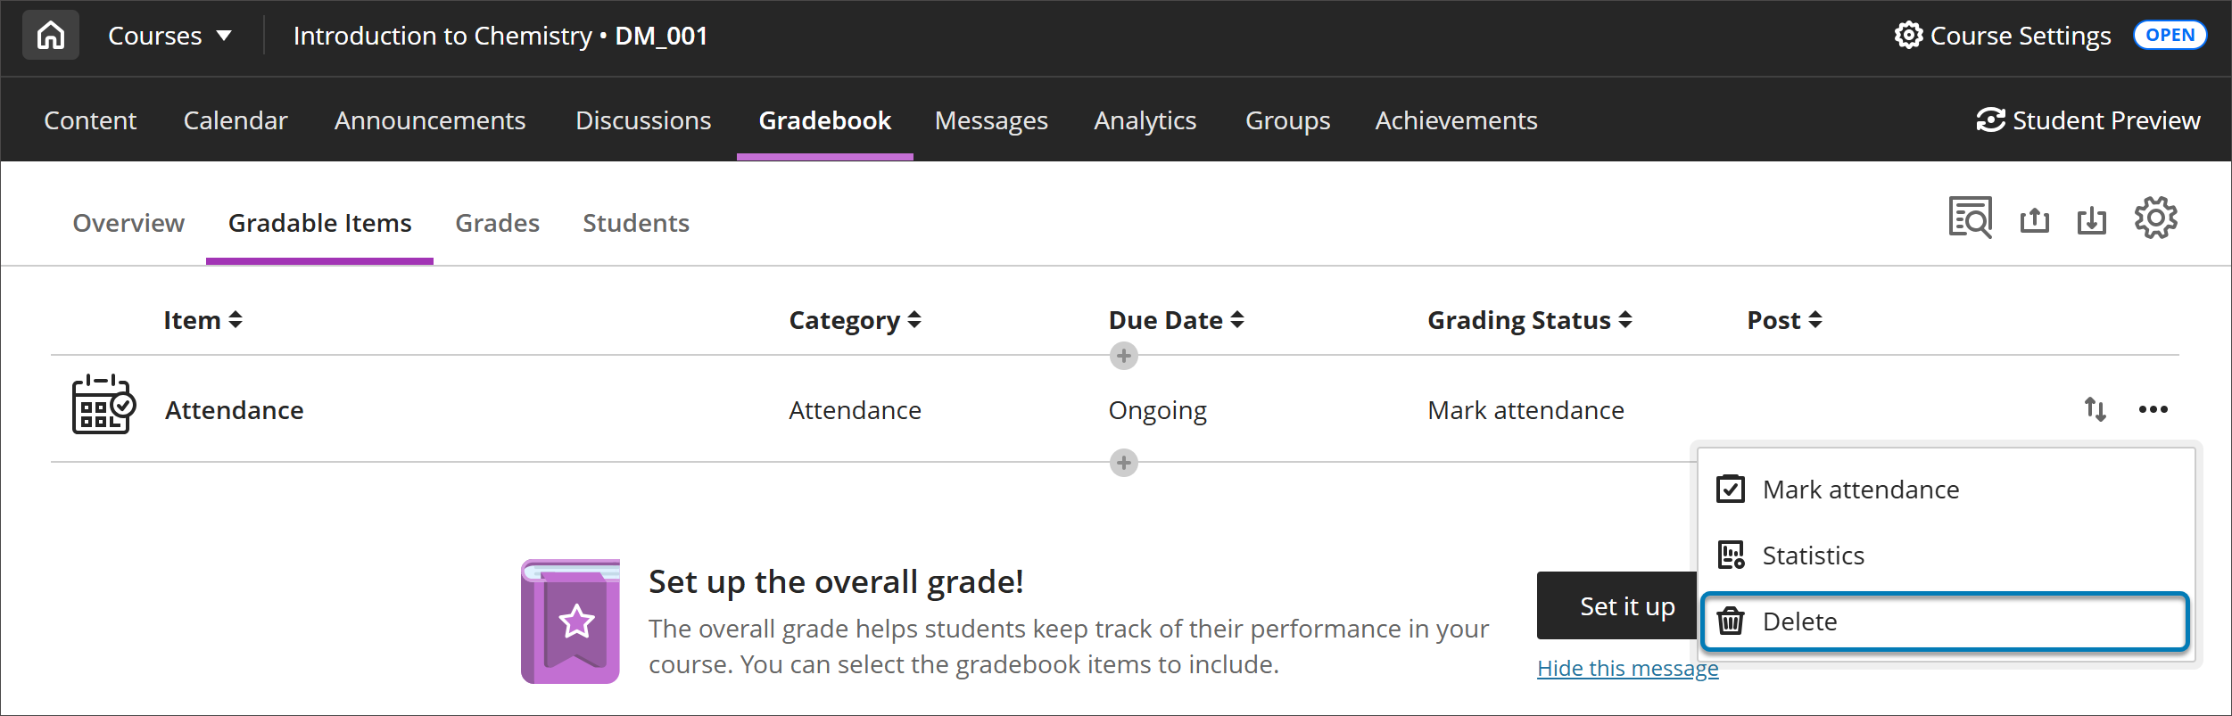Sort by Item column
This screenshot has width=2232, height=716.
(x=203, y=320)
